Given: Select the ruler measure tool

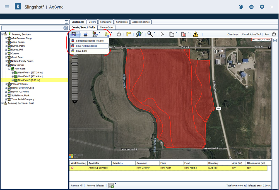Looking at the screenshot, I should (128, 34).
